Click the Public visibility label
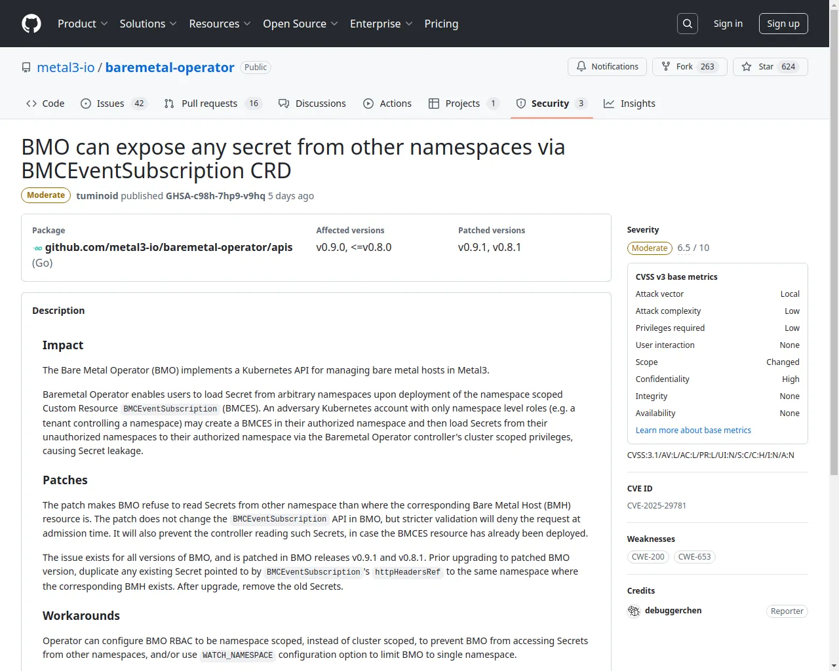 click(x=256, y=67)
